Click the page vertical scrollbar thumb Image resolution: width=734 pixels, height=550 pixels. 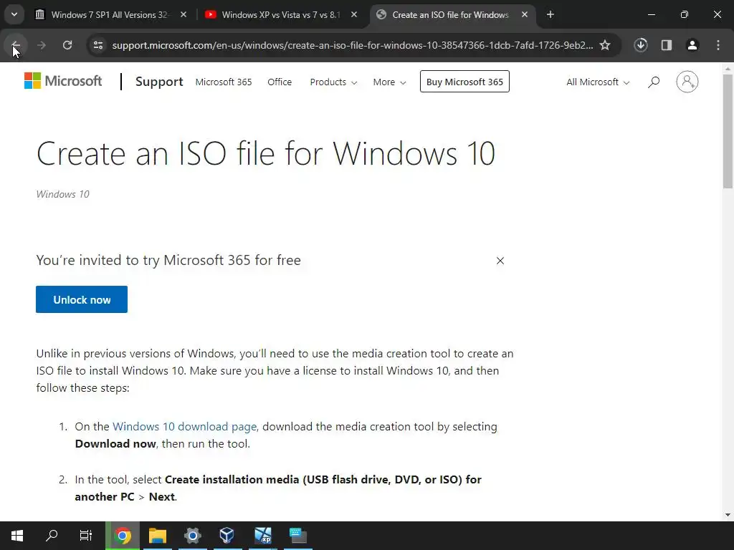click(728, 131)
